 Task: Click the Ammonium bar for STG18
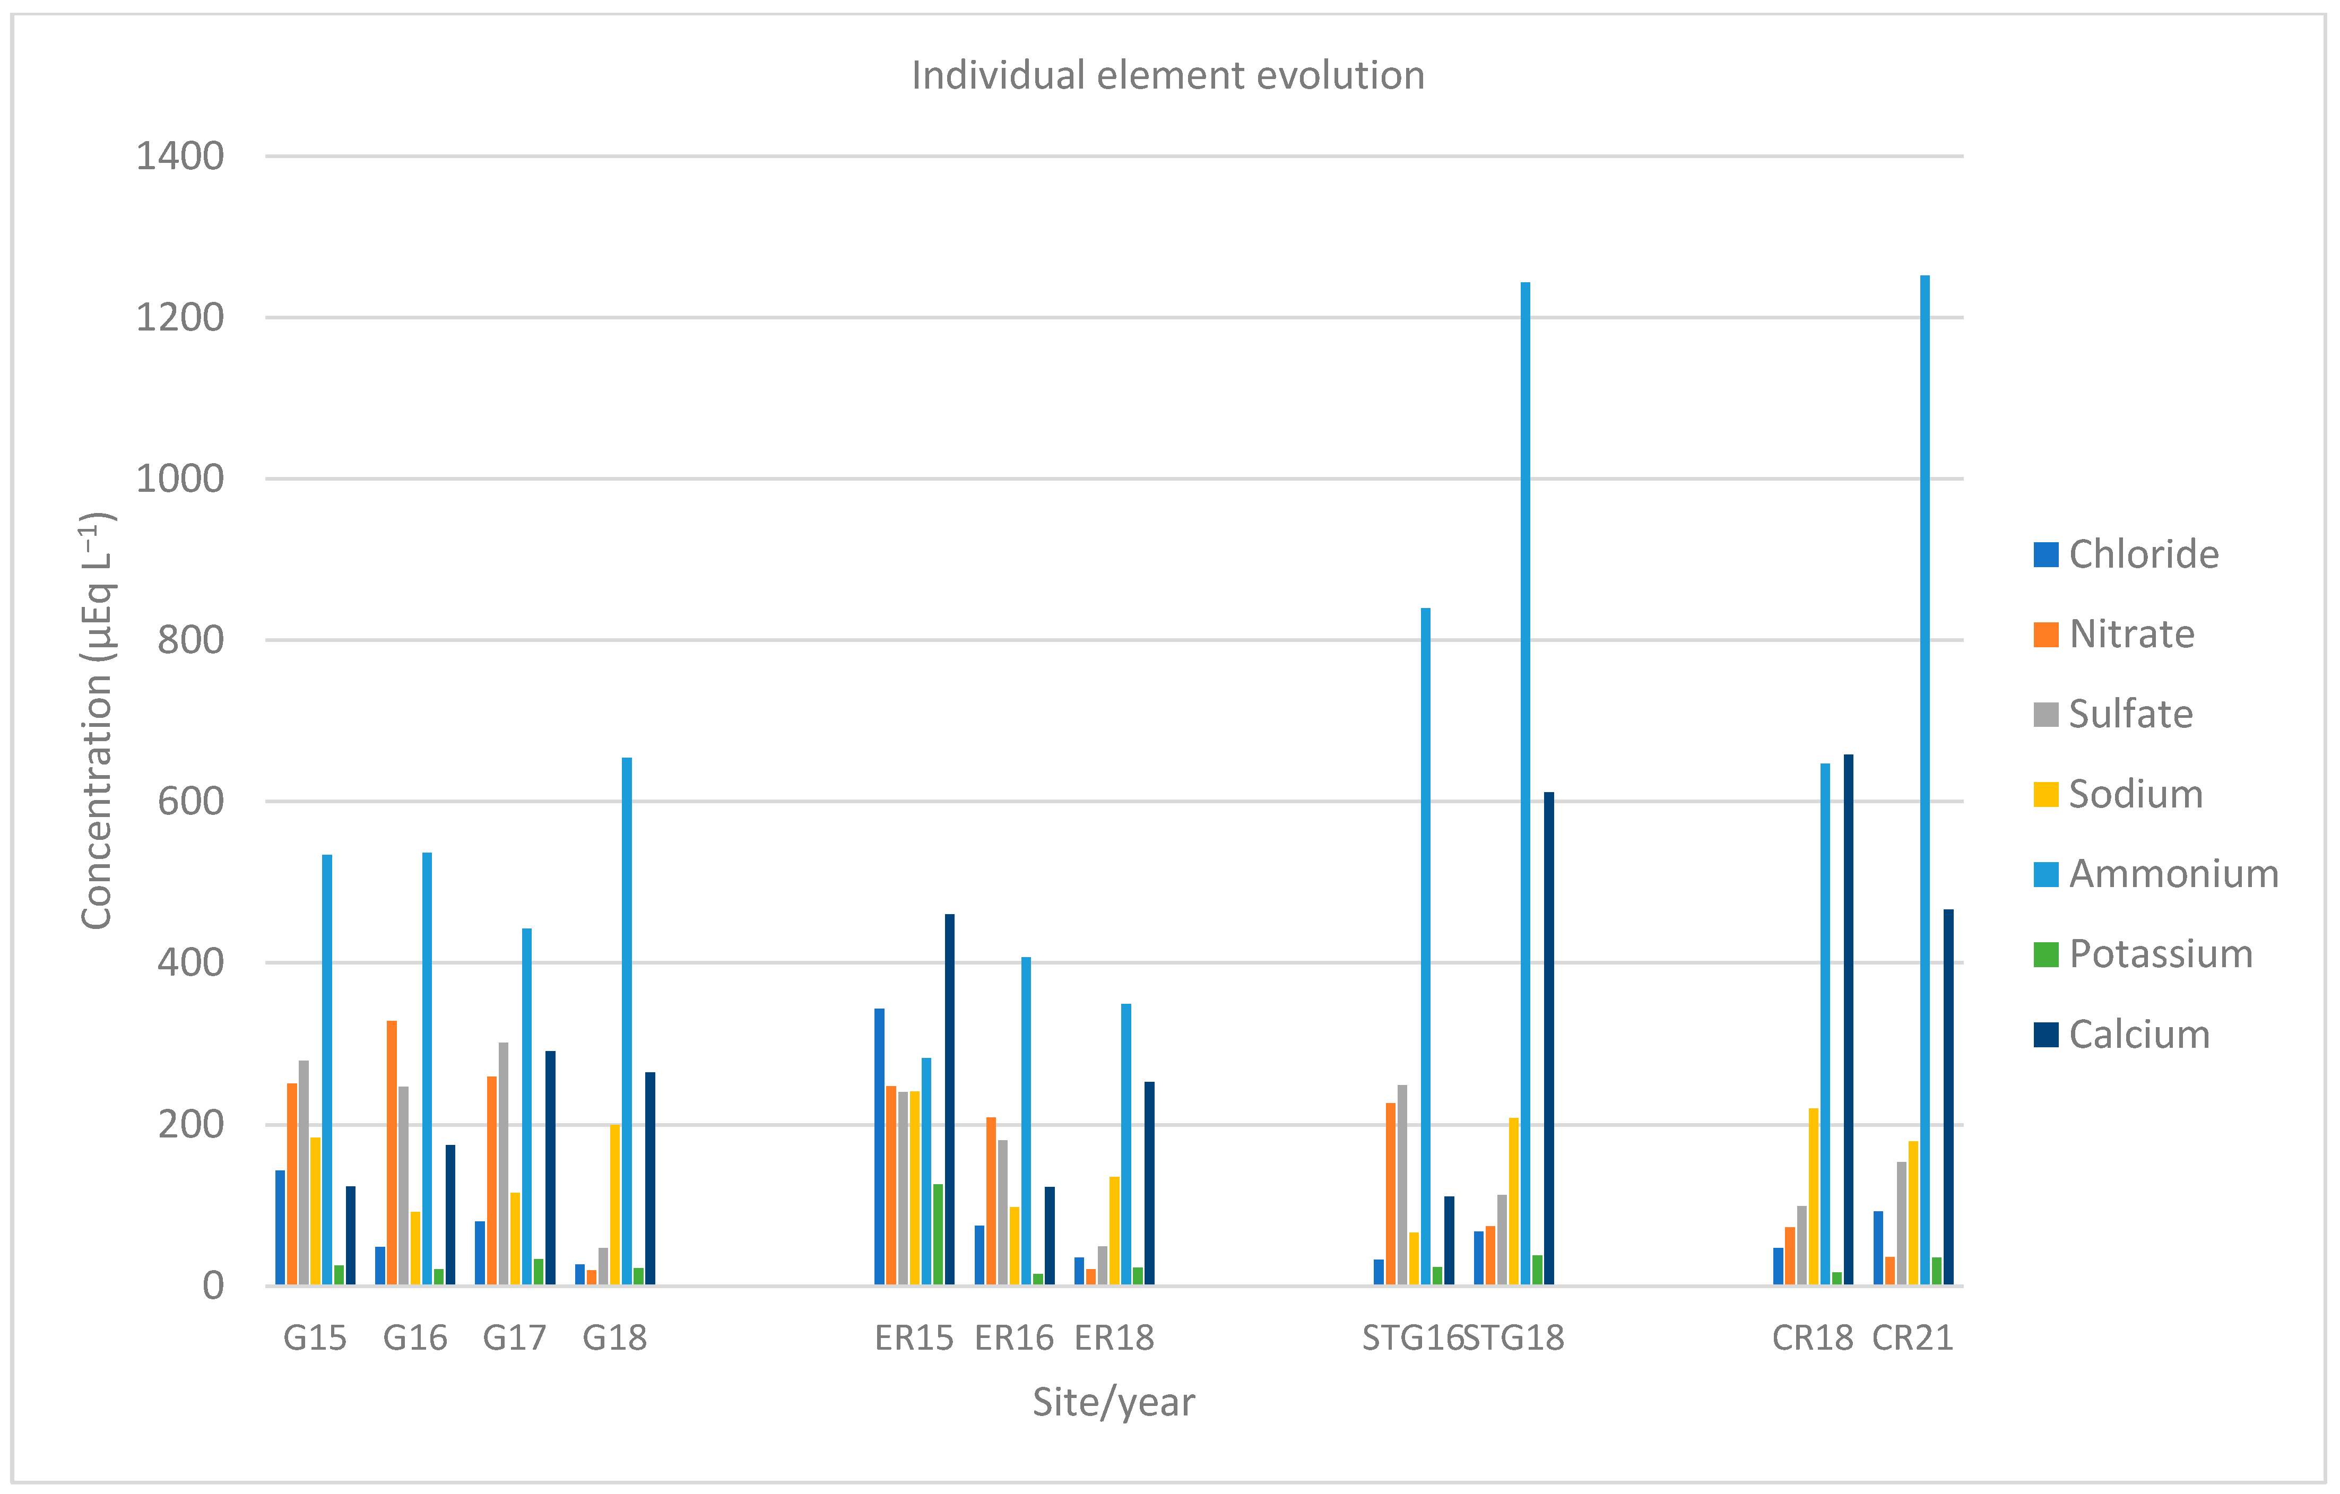[x=1524, y=777]
